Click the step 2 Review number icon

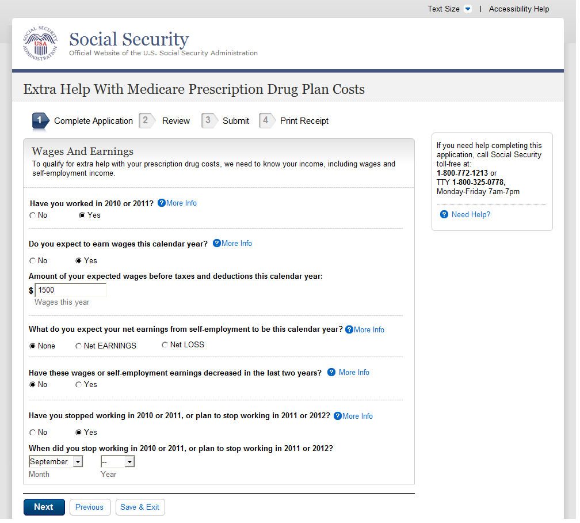(146, 120)
